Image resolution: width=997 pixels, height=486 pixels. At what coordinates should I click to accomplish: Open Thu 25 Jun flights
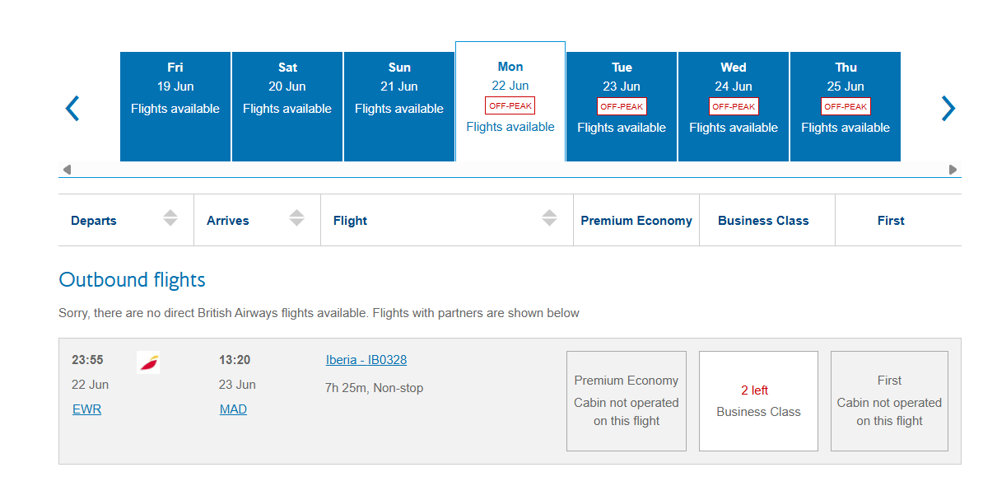(846, 106)
